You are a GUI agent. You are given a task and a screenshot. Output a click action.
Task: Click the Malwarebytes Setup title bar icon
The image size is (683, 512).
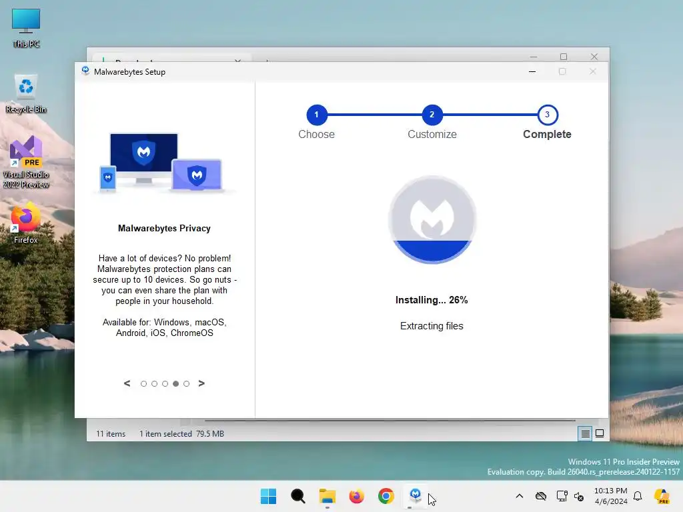(85, 71)
